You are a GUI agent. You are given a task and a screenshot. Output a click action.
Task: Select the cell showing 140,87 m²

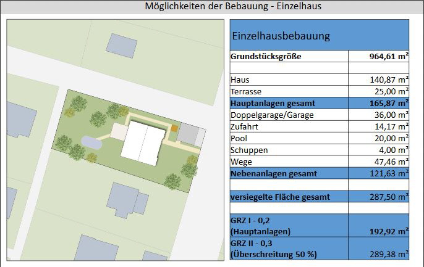(x=378, y=80)
